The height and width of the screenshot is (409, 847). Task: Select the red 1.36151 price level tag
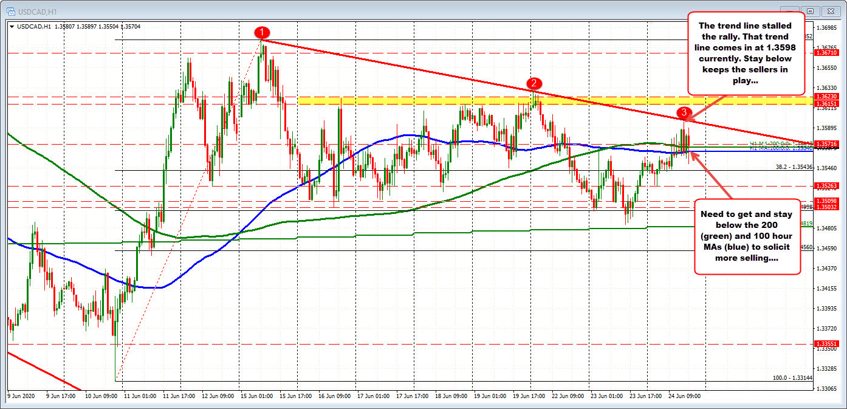tap(826, 103)
